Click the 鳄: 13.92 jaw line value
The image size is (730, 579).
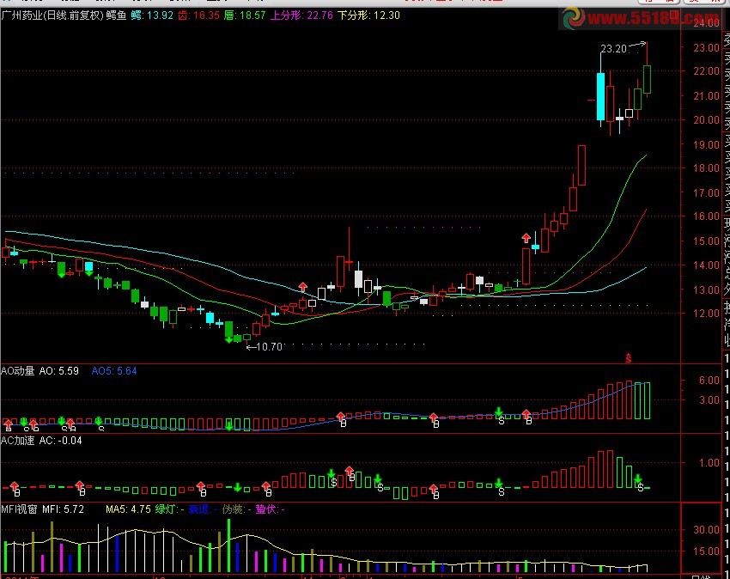(x=152, y=15)
